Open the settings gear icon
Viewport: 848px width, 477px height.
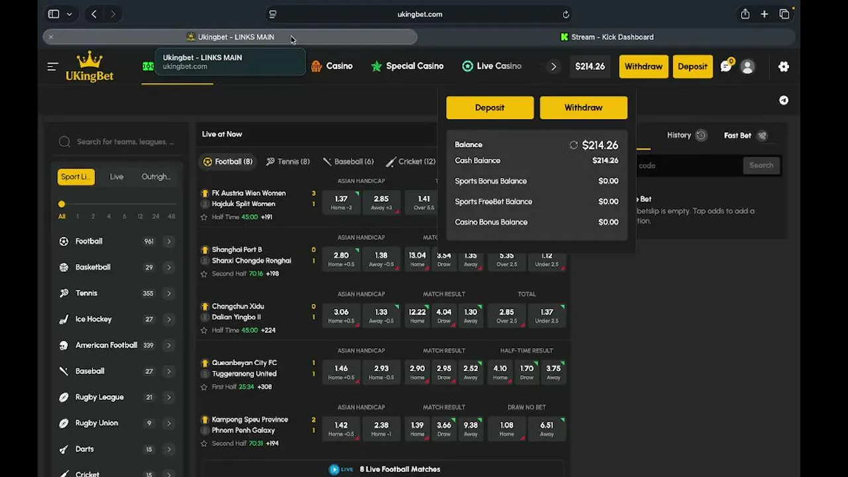(x=784, y=66)
